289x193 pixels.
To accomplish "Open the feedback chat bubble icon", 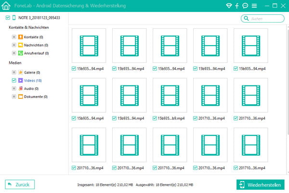I will click(x=245, y=6).
